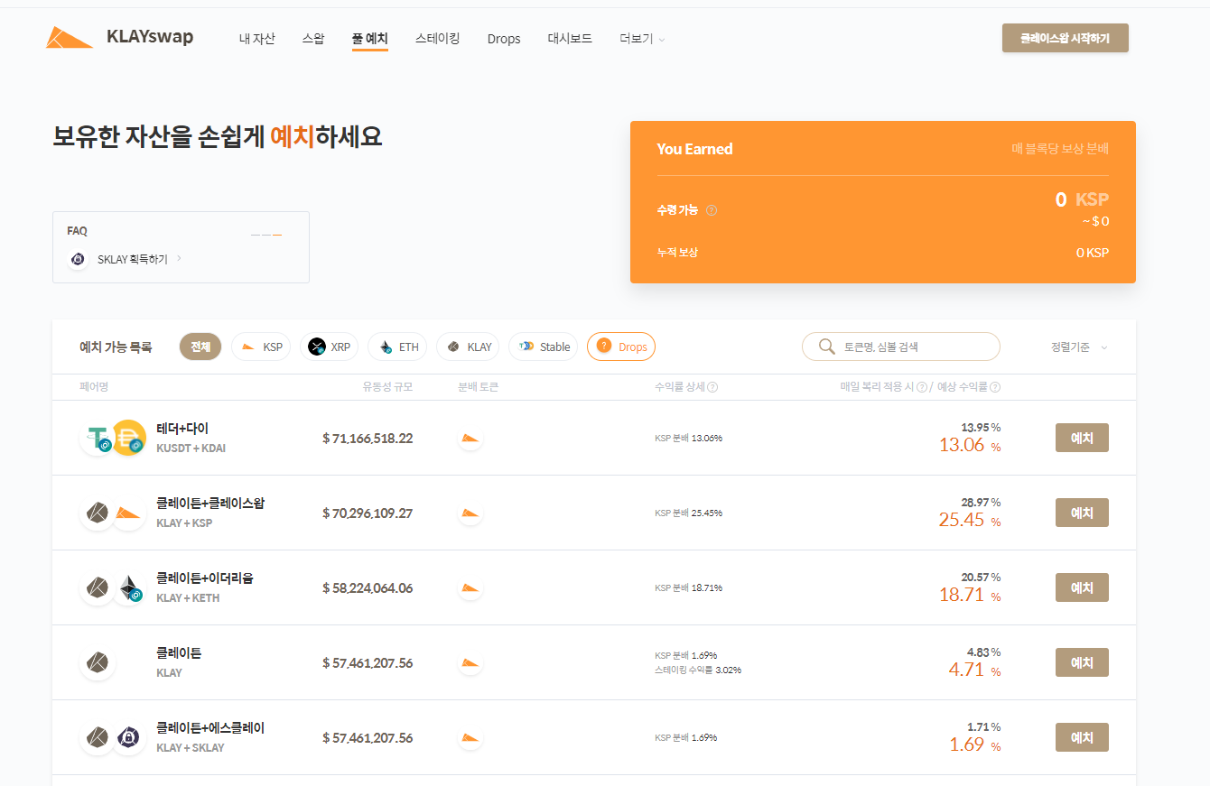Click the KLAY icon in 클레이튼+이더리움 row

[x=98, y=588]
